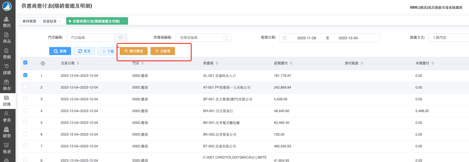
Task: Click the 供應商編碼 input field
Action: pos(203,38)
